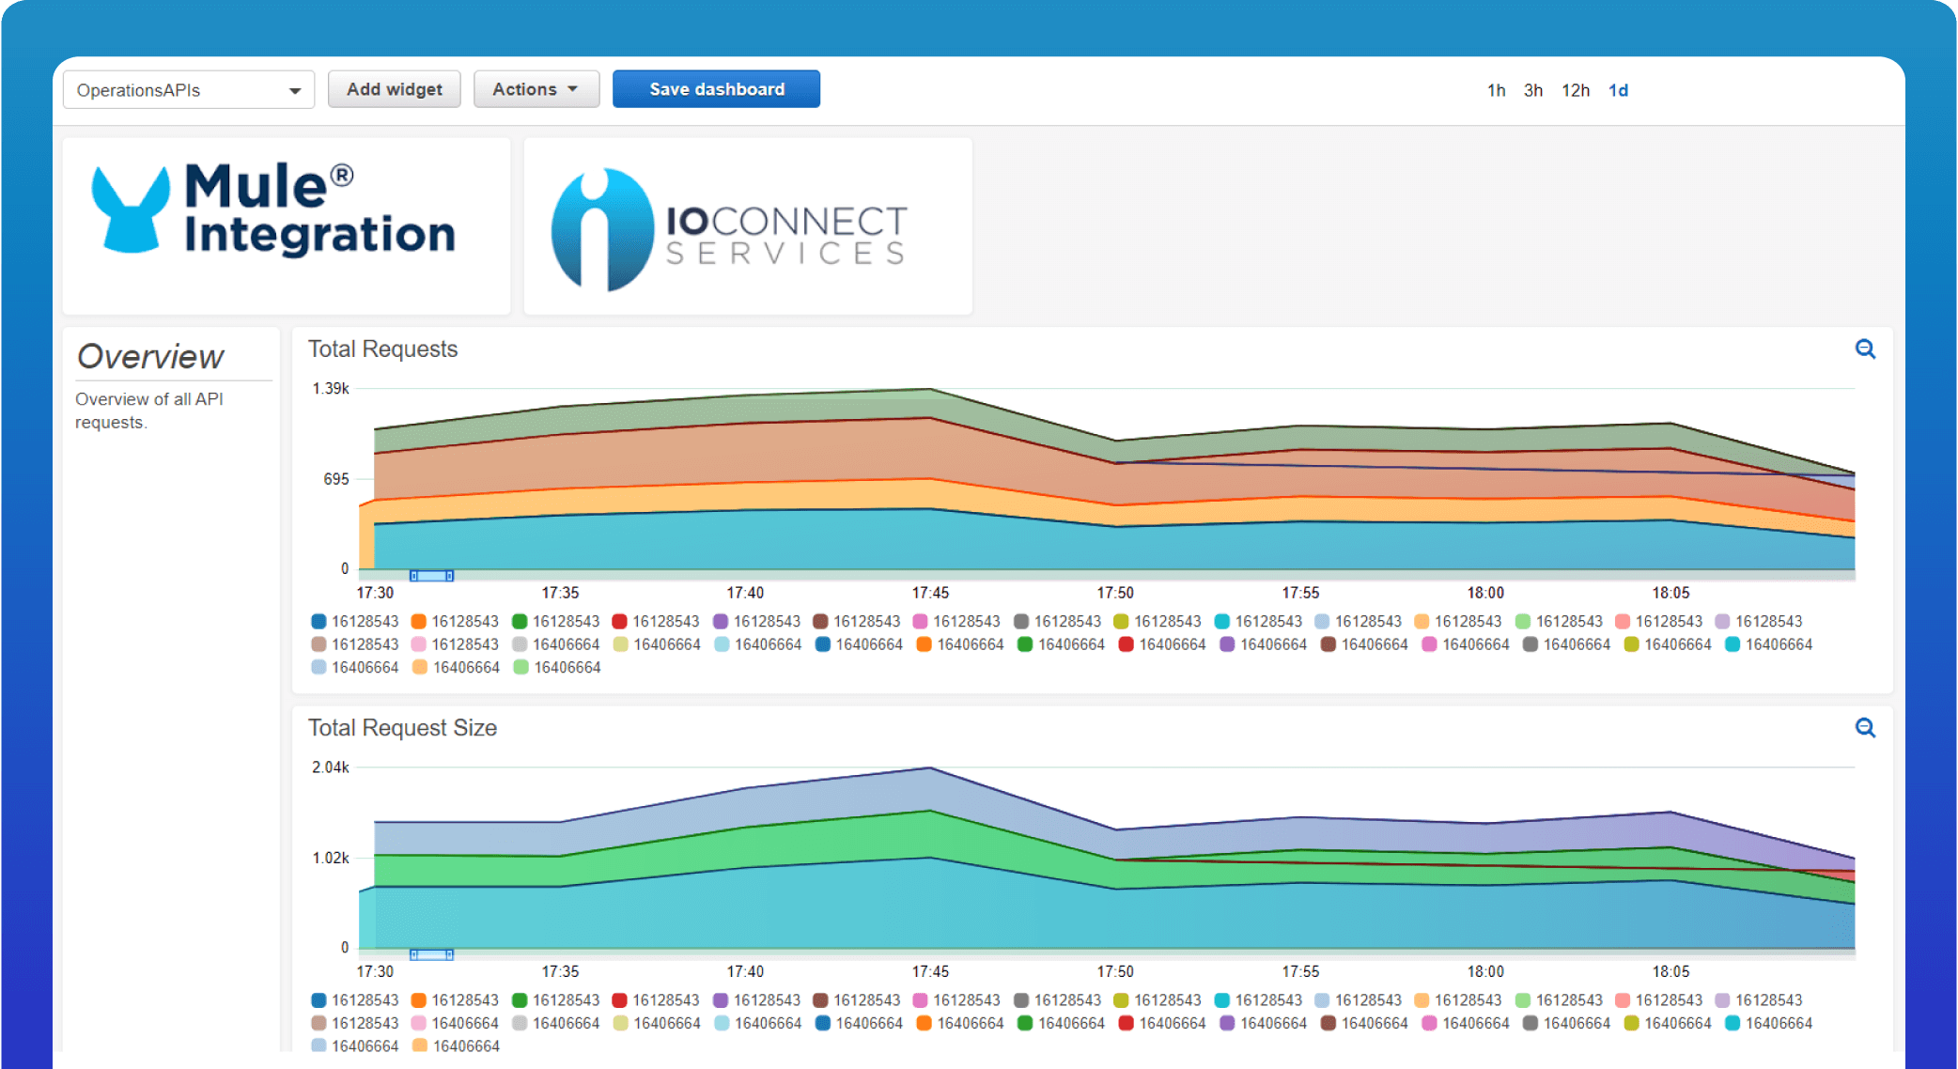Click the 18:00 time label on Total Request Size chart
Viewport: 1958px width, 1069px height.
[1485, 971]
